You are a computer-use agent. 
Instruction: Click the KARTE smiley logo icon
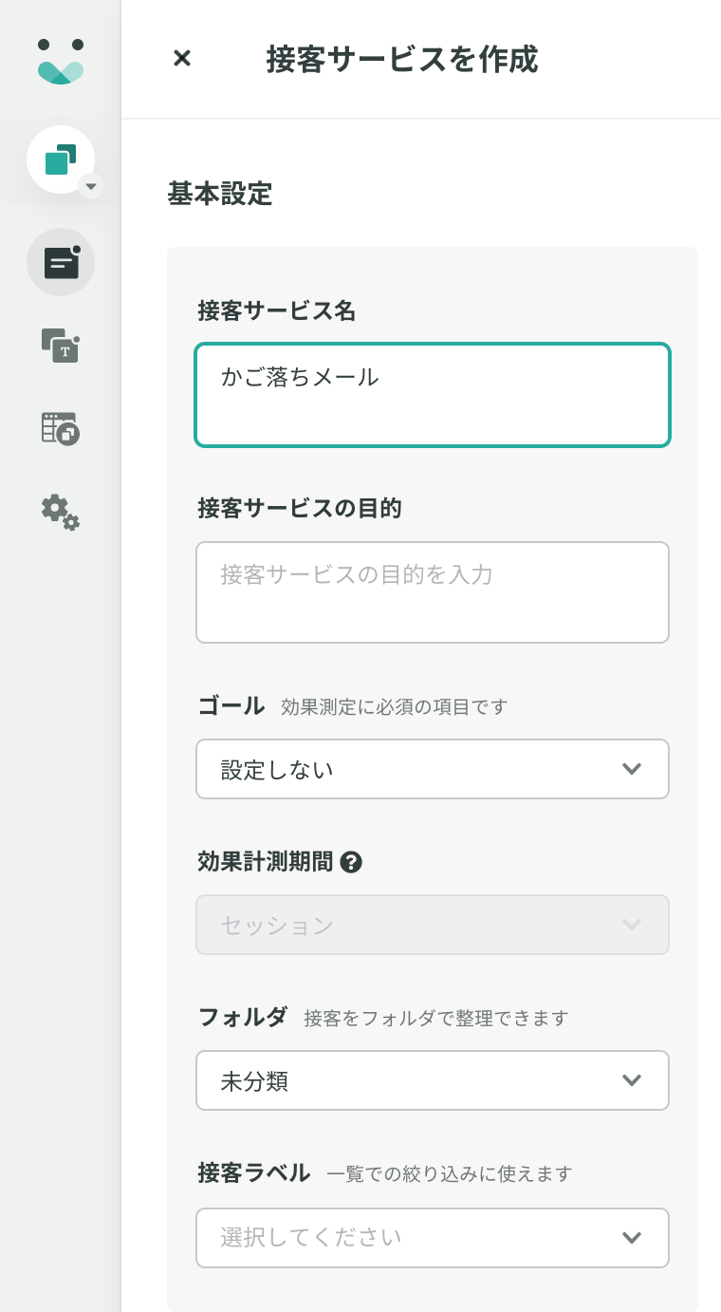click(61, 61)
